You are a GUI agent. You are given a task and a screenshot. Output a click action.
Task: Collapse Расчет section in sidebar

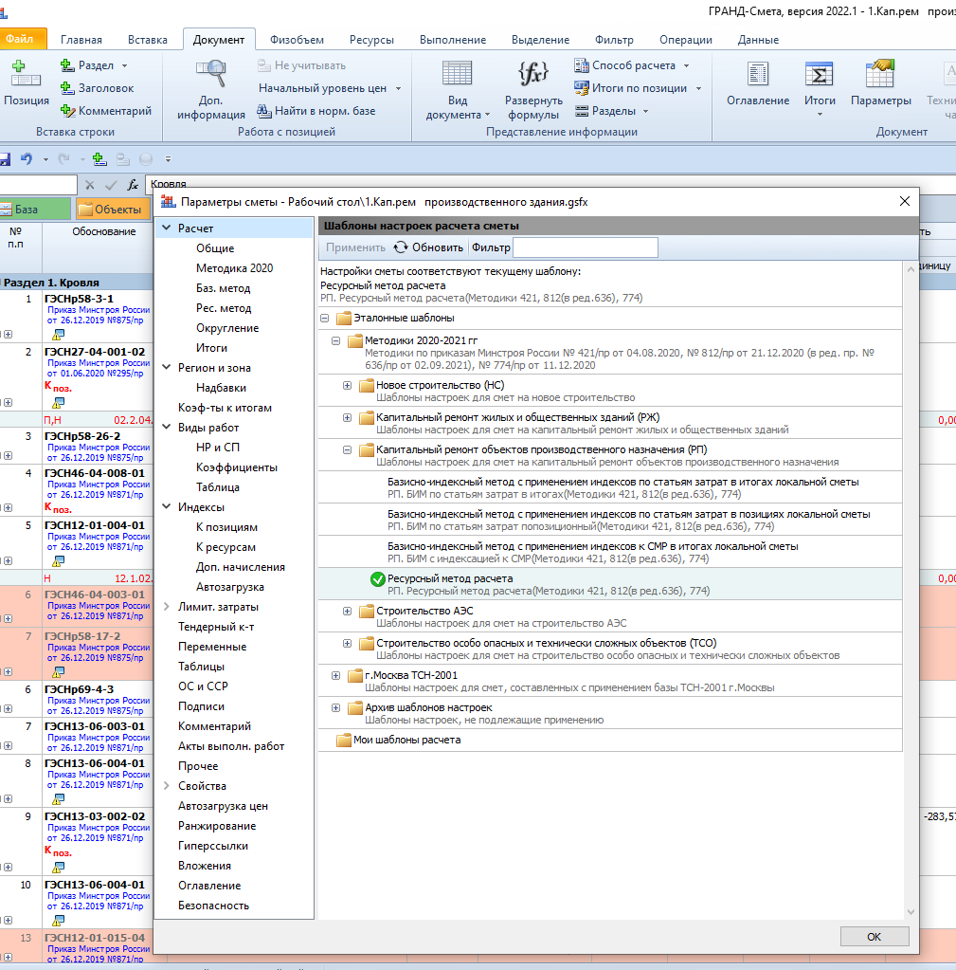(x=166, y=229)
